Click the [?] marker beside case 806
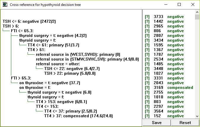 coord(147,31)
